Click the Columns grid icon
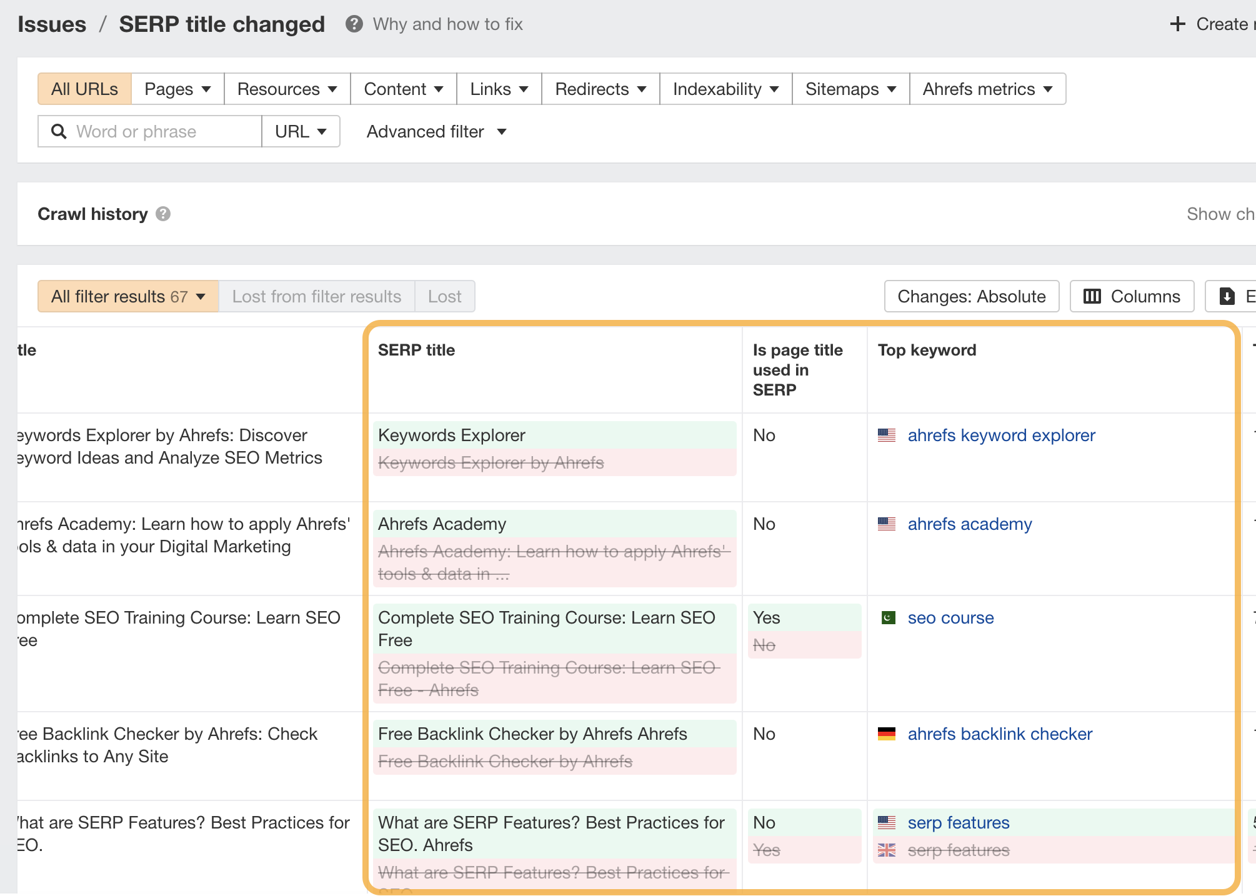This screenshot has width=1256, height=896. pos(1092,296)
